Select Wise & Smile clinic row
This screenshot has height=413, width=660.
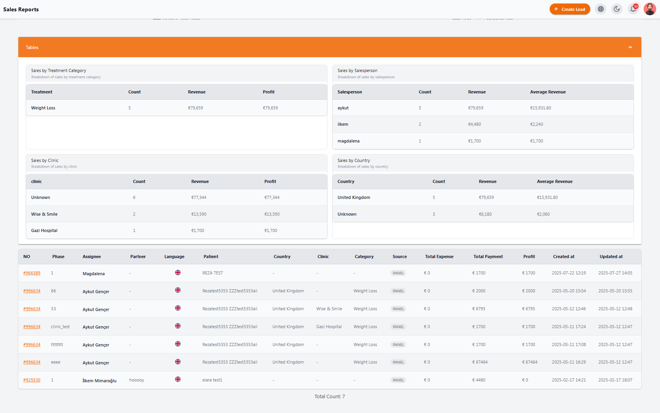176,214
